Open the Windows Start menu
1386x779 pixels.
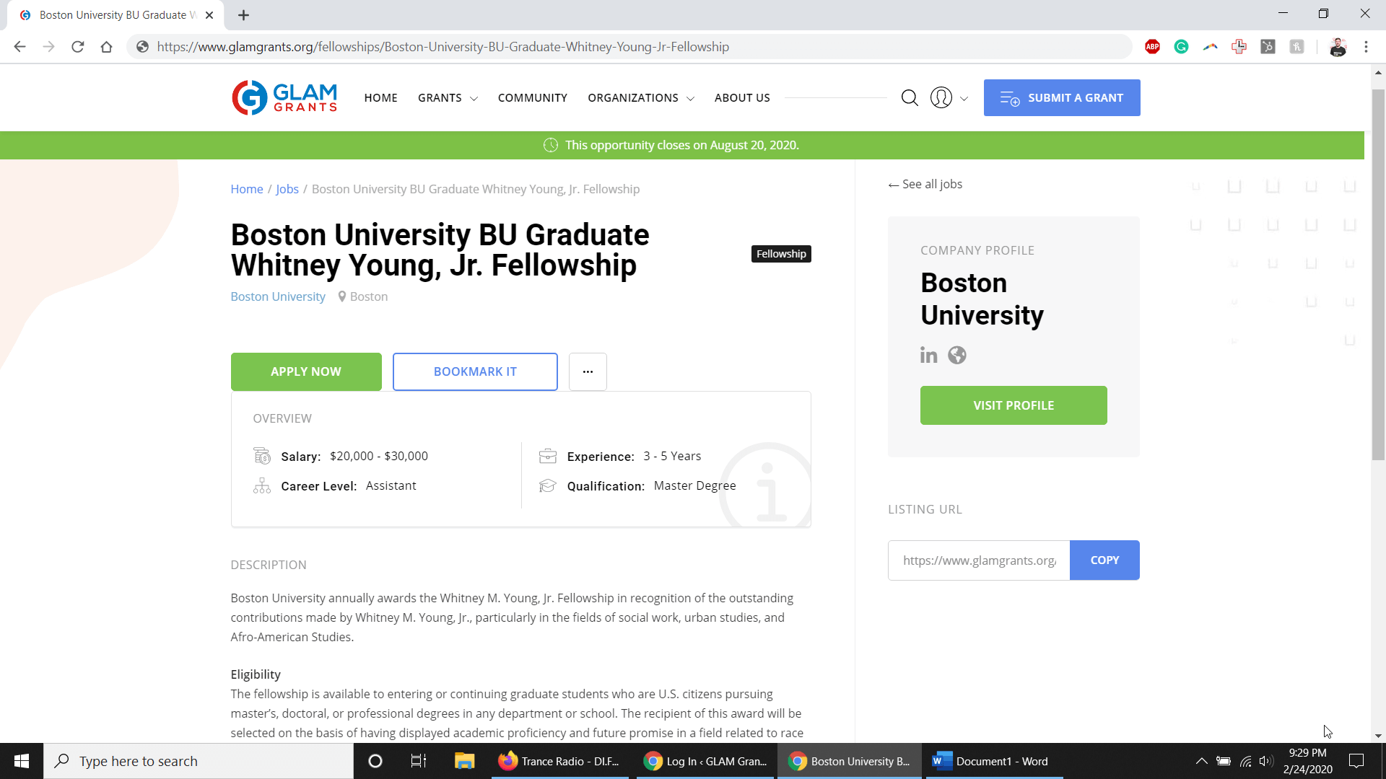(x=22, y=761)
